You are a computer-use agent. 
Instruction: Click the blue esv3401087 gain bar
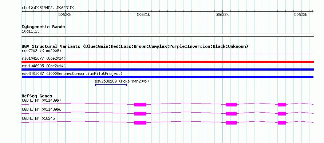pos(167,77)
